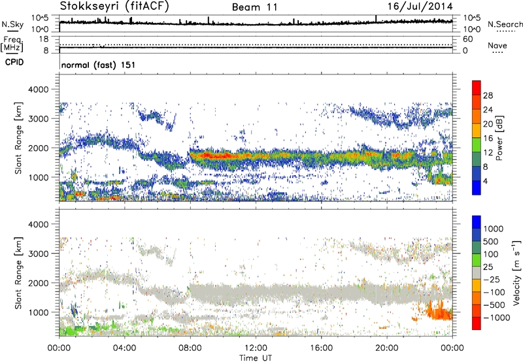Pick the teal velocity swatch between 100 and 500
The image size is (523, 362).
click(x=477, y=248)
